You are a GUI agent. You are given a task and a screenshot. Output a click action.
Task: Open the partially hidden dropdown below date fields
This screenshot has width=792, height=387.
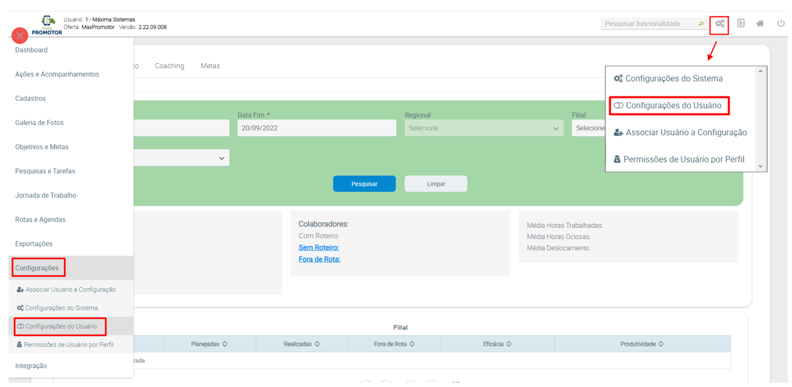point(182,158)
